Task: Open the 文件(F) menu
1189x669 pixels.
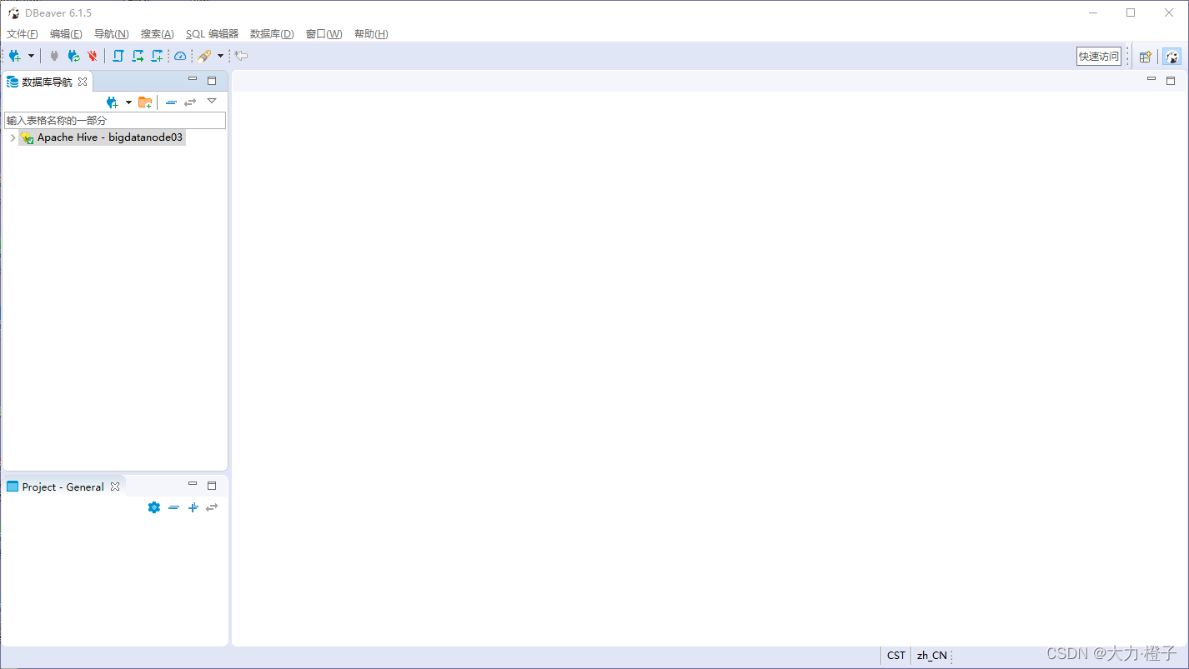Action: pyautogui.click(x=23, y=34)
